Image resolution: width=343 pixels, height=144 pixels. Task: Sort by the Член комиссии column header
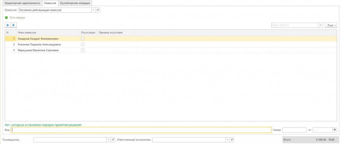[48, 32]
